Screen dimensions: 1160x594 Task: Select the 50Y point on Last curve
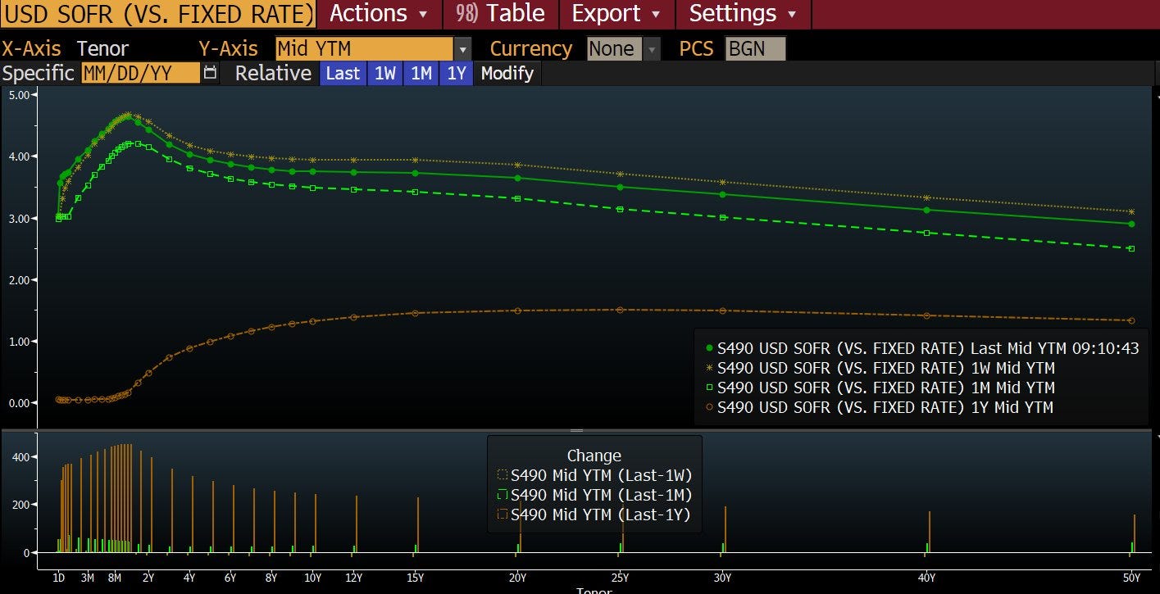[x=1131, y=224]
